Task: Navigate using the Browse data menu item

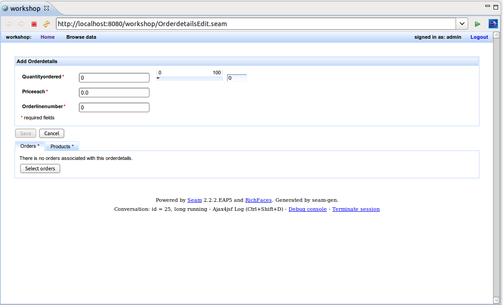Action: (x=81, y=37)
